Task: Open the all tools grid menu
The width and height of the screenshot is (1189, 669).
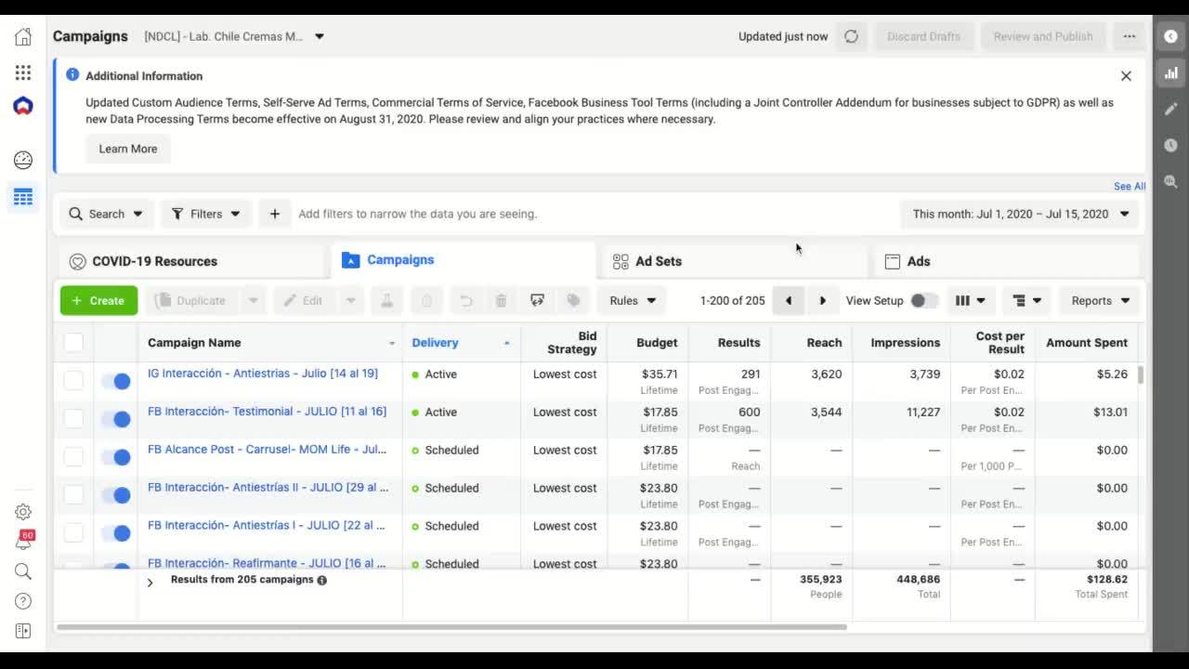Action: [x=23, y=72]
